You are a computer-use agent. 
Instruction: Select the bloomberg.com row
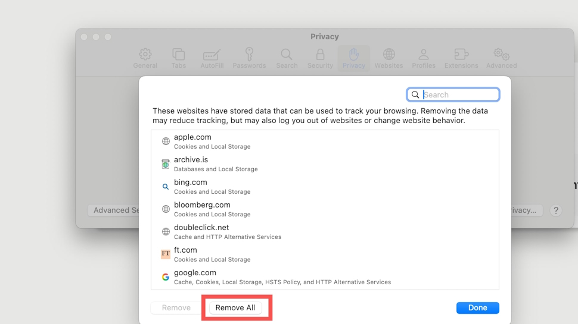[325, 209]
